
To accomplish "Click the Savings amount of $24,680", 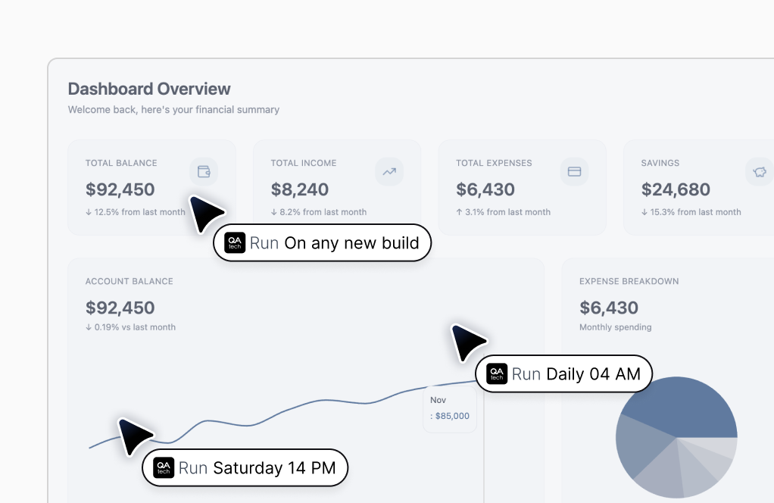I will point(677,189).
